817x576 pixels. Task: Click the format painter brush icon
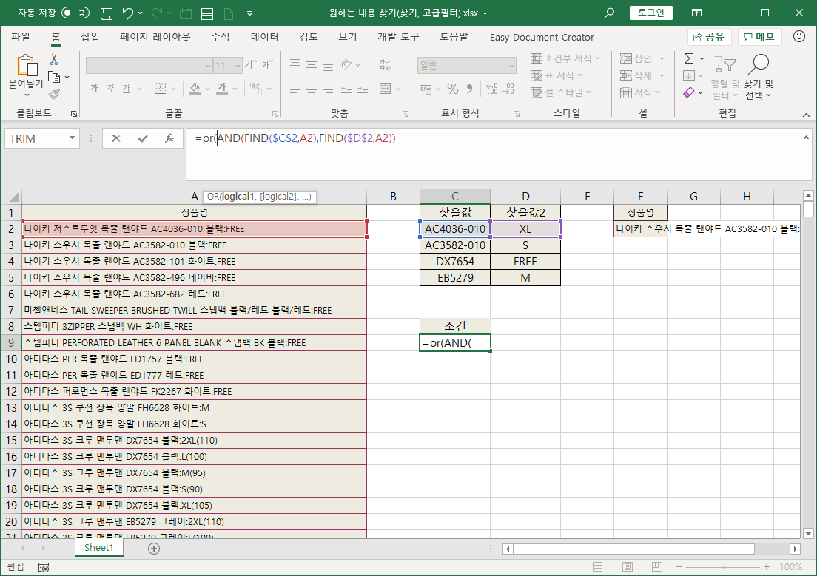[x=54, y=94]
